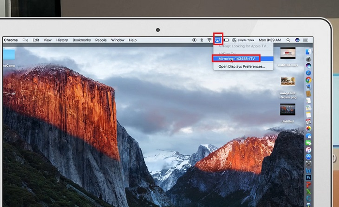Open Contacts book in the Dock
This screenshot has width=339, height=207.
tap(308, 94)
